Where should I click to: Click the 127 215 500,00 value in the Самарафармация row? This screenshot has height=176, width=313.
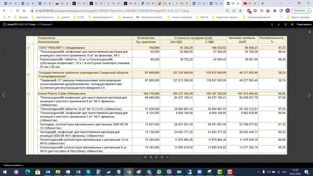[x=183, y=73]
